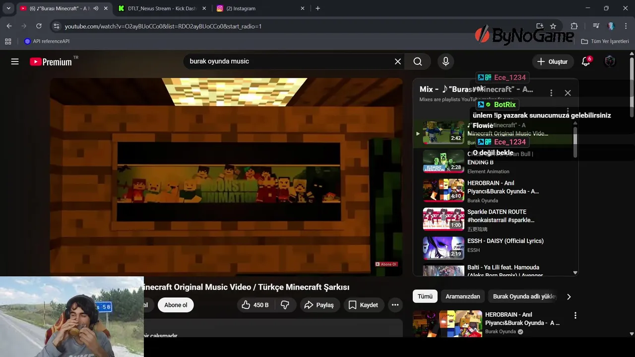The image size is (635, 357).
Task: Click the Oluştur create button
Action: pos(553,61)
